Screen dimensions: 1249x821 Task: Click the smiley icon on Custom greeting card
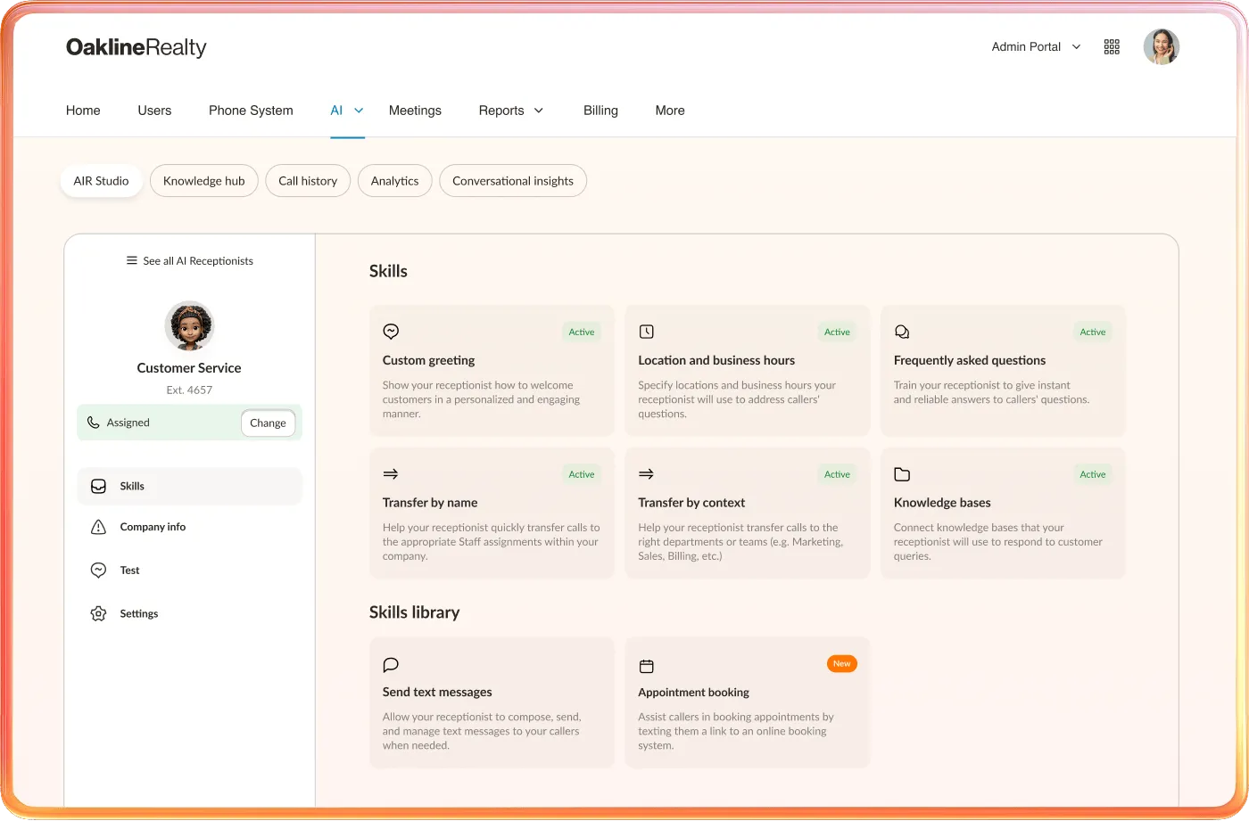391,331
